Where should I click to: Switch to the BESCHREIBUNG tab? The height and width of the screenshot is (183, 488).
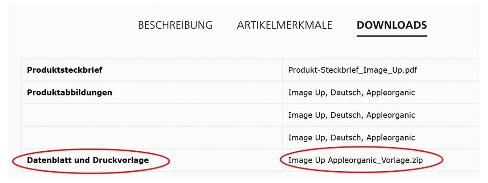[175, 25]
